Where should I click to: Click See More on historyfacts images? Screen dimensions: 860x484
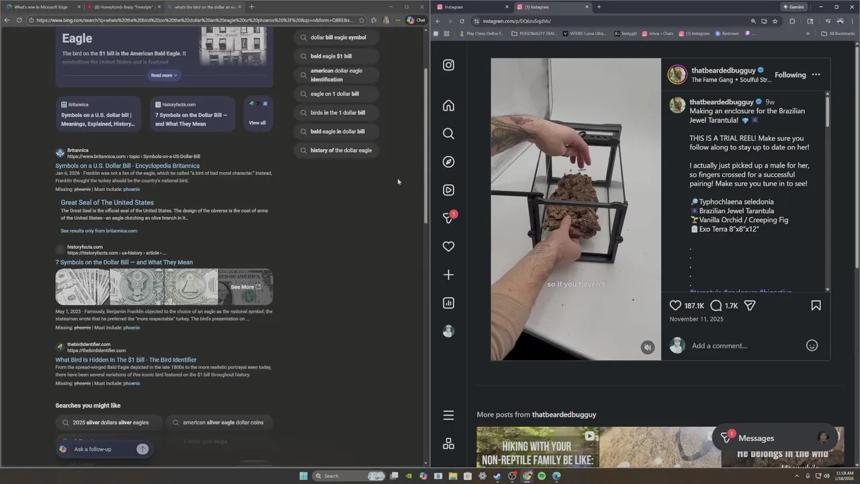(x=245, y=287)
